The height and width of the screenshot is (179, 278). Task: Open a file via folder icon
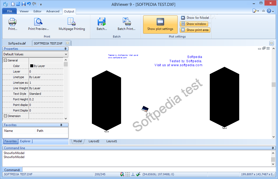click(18, 4)
